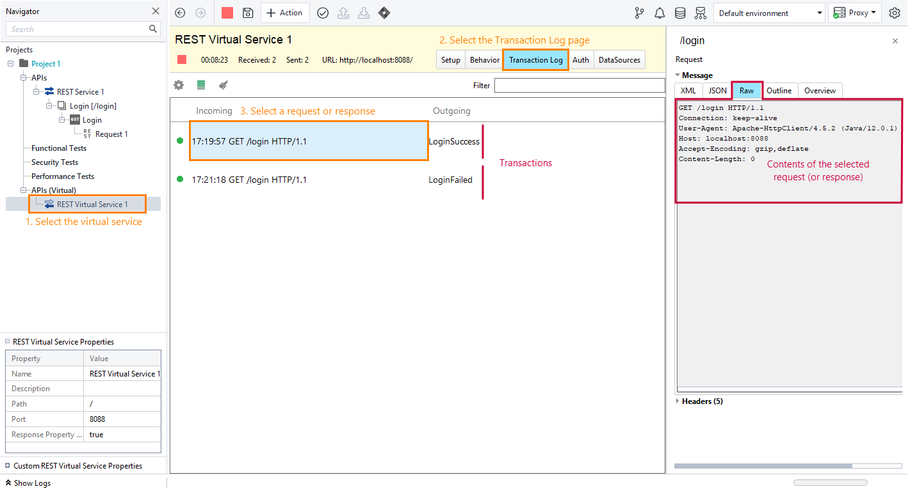
Task: Click the green list lines log icon
Action: (201, 84)
